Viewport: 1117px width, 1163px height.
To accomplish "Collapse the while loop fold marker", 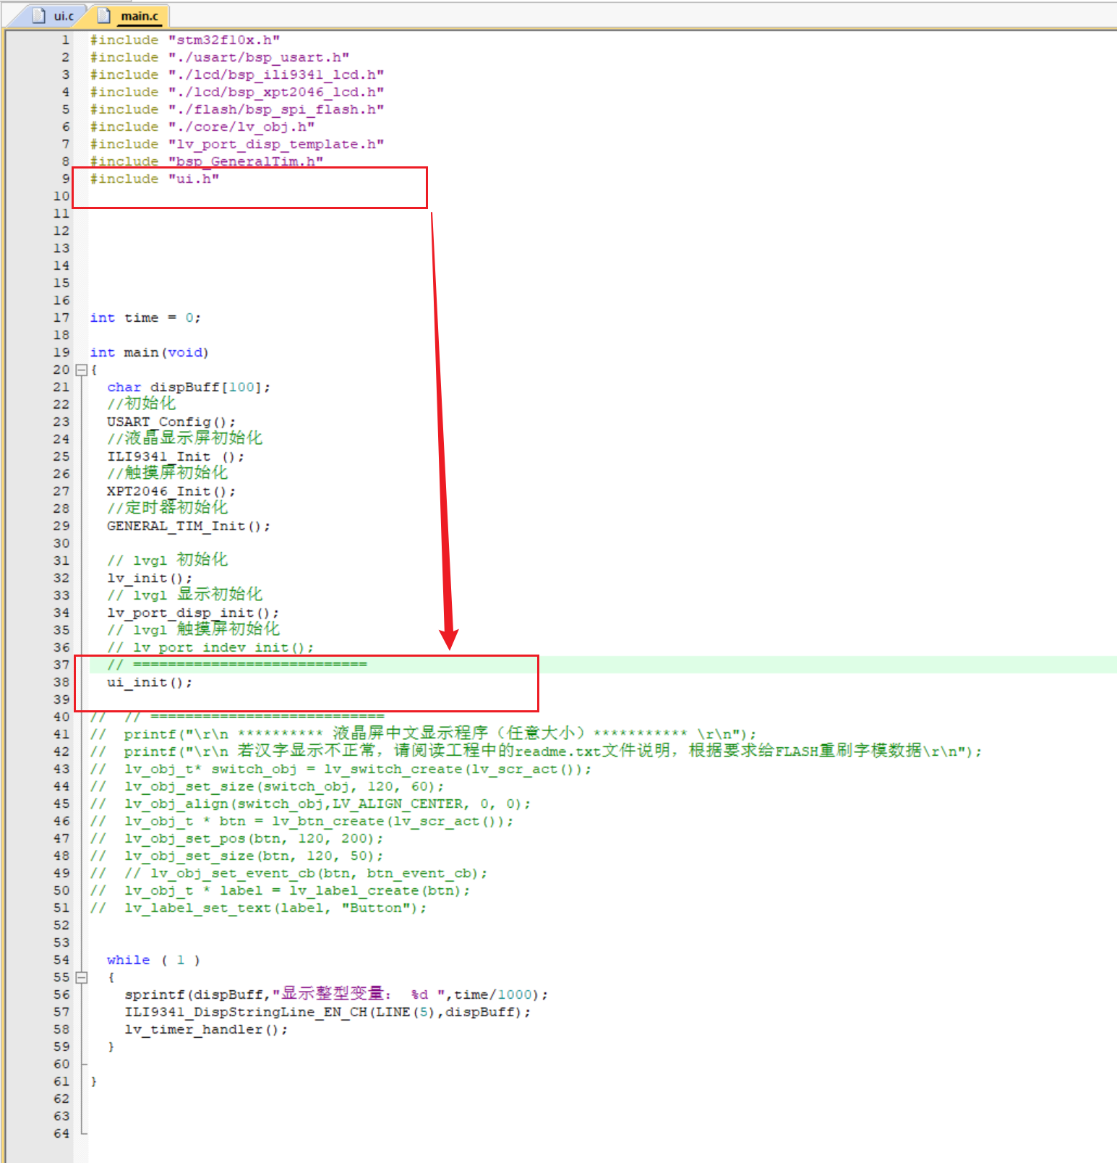I will 82,977.
